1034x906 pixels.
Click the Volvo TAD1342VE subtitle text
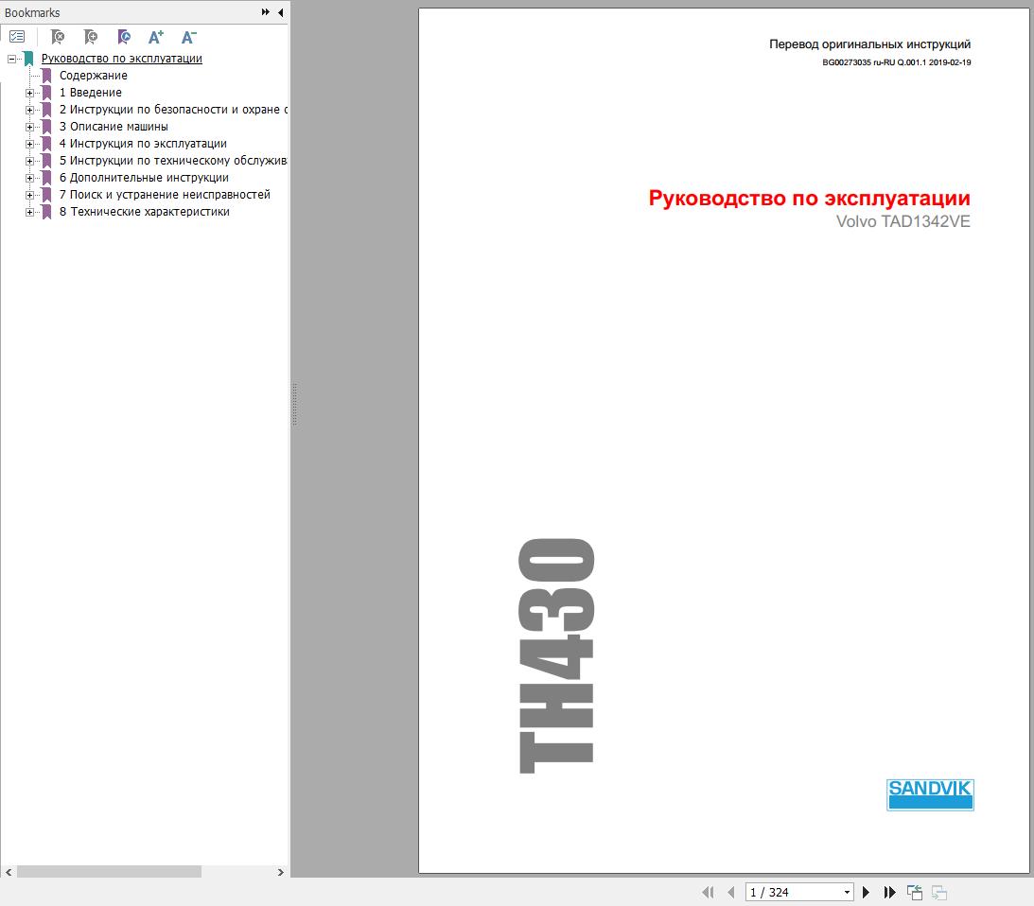[903, 221]
